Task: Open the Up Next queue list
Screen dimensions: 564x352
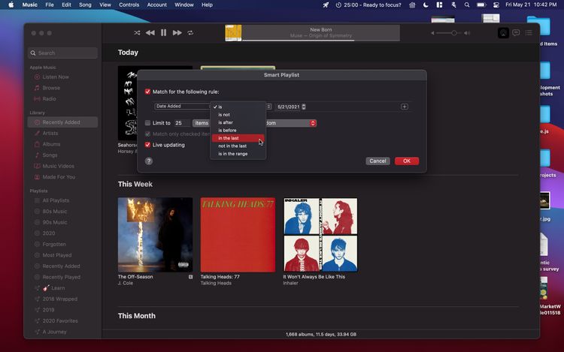Action: 529,33
